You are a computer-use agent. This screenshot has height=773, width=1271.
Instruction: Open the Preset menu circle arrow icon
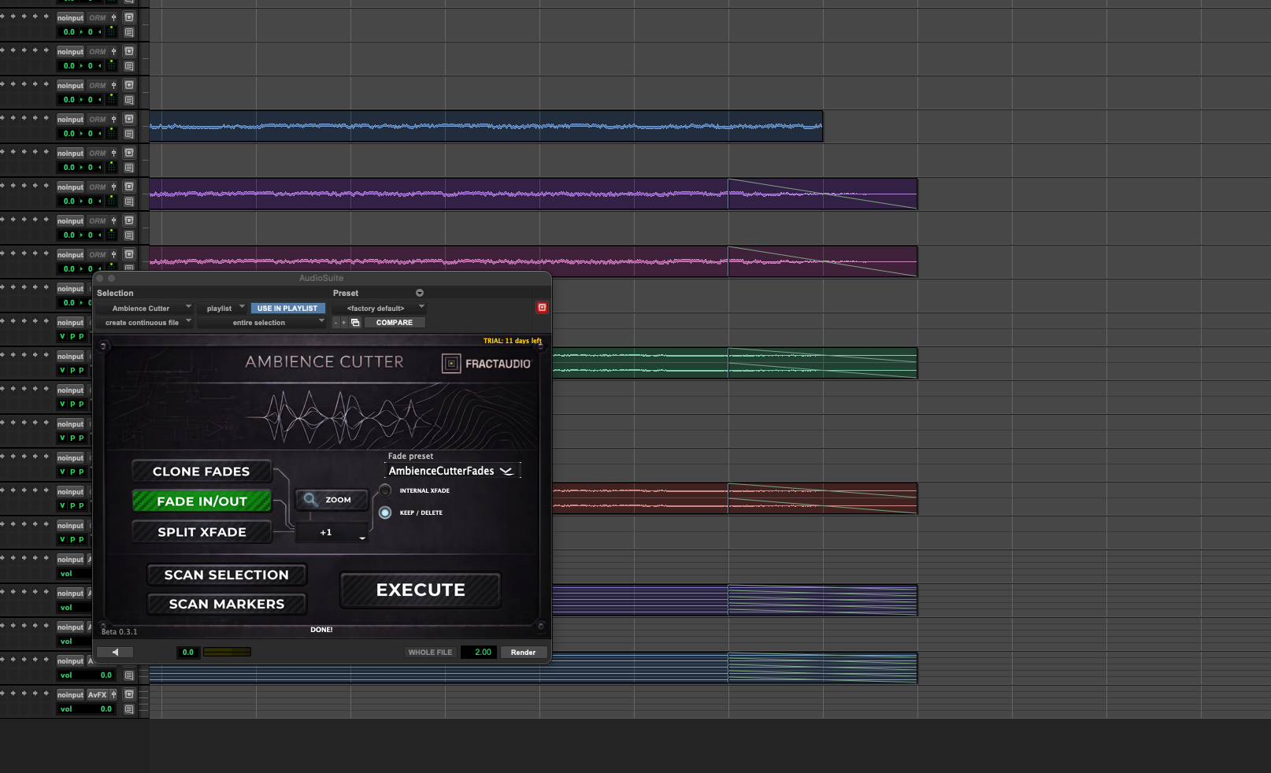[x=420, y=293]
